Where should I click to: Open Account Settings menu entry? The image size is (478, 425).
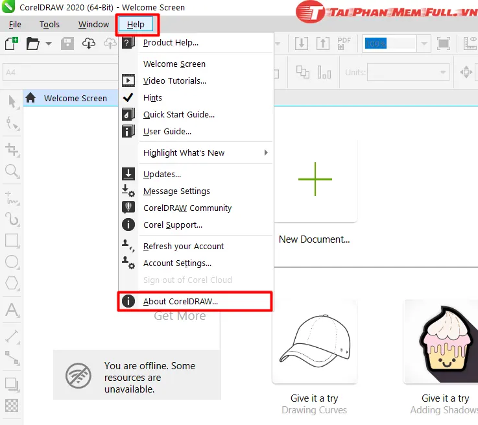tap(196, 263)
